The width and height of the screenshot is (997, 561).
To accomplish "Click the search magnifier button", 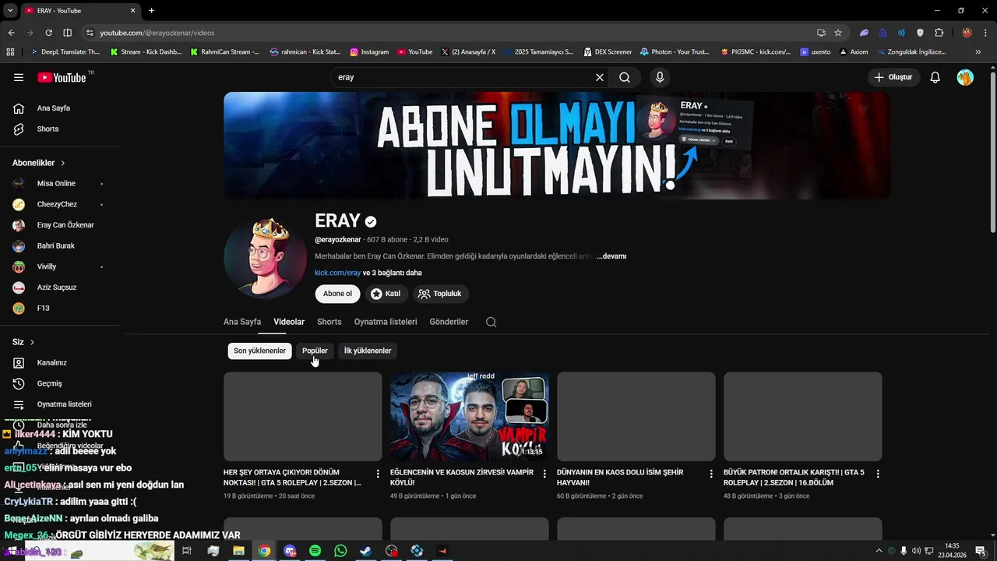I will tap(625, 77).
